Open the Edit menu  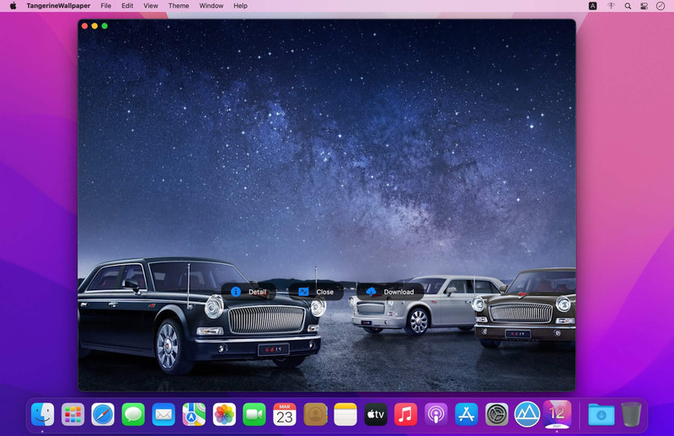pos(127,6)
